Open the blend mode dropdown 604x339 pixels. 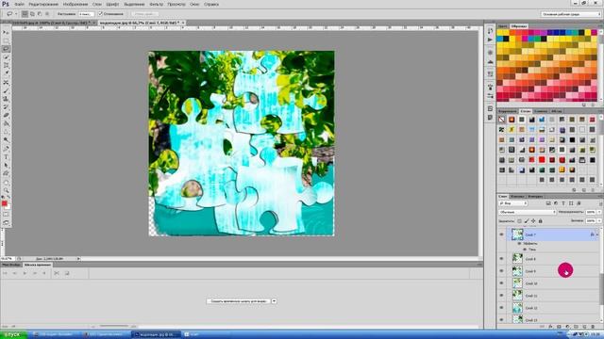click(x=527, y=212)
